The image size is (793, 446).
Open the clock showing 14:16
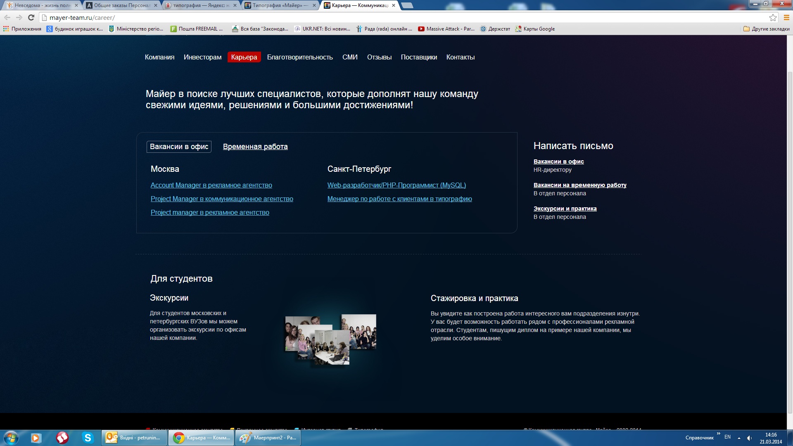point(771,438)
